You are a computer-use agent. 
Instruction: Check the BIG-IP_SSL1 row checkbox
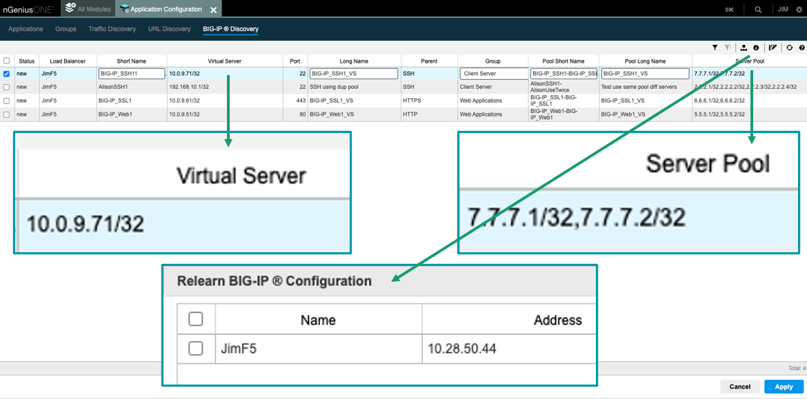click(x=6, y=100)
